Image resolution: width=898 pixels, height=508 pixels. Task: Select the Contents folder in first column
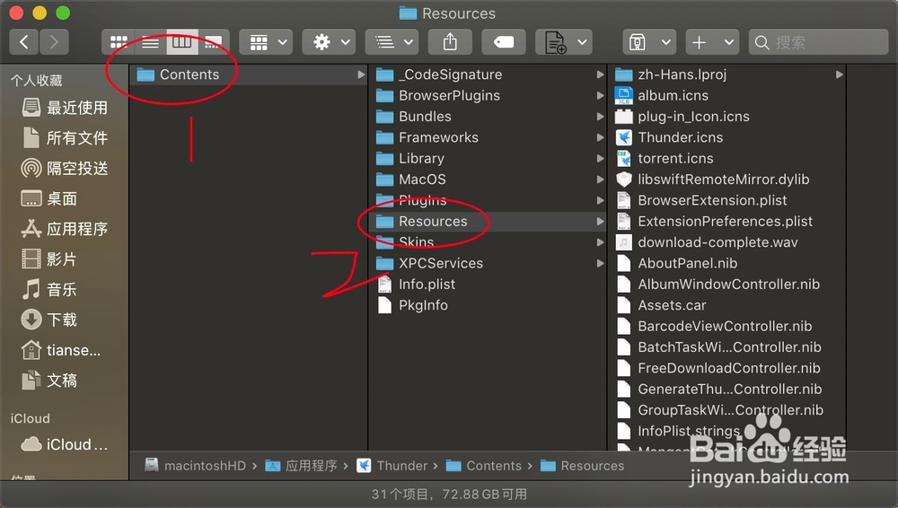pyautogui.click(x=248, y=74)
